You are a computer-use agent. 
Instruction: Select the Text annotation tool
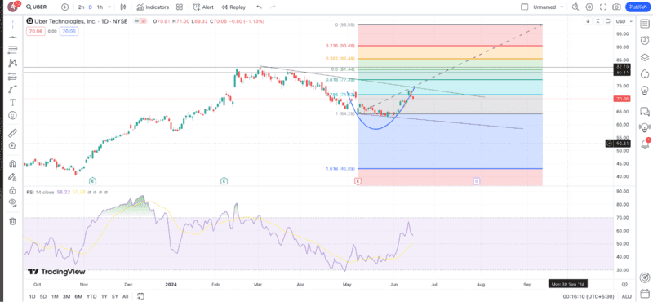coord(12,102)
